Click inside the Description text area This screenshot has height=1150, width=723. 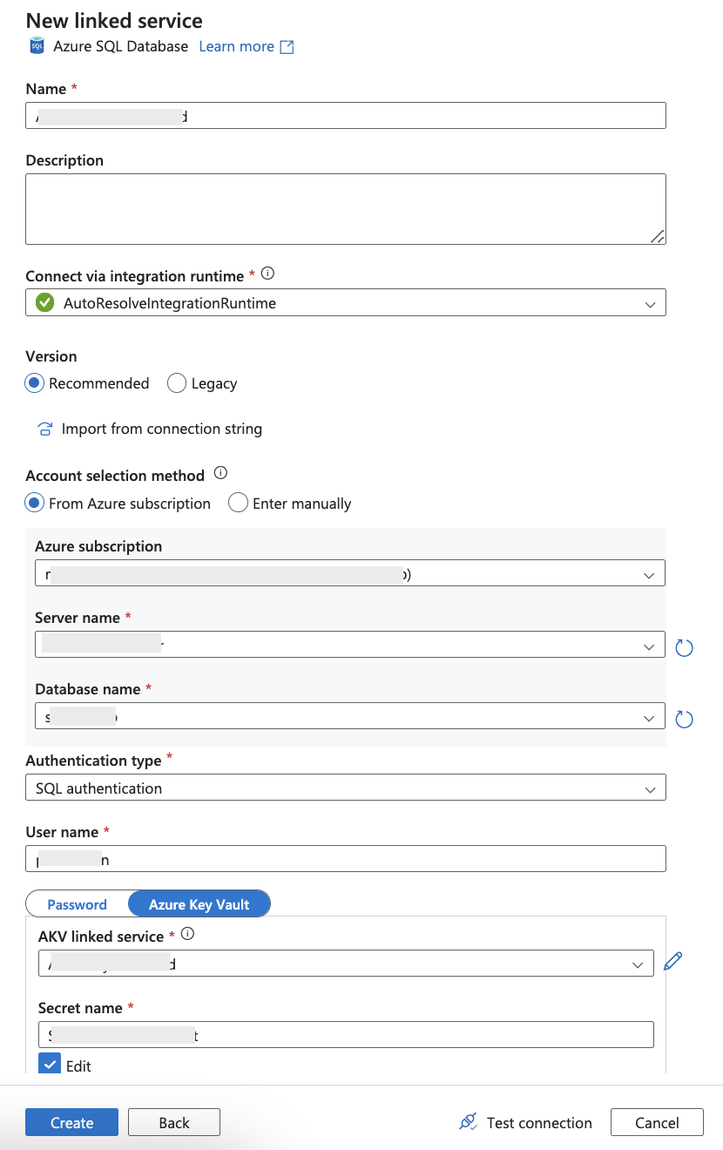coord(345,209)
